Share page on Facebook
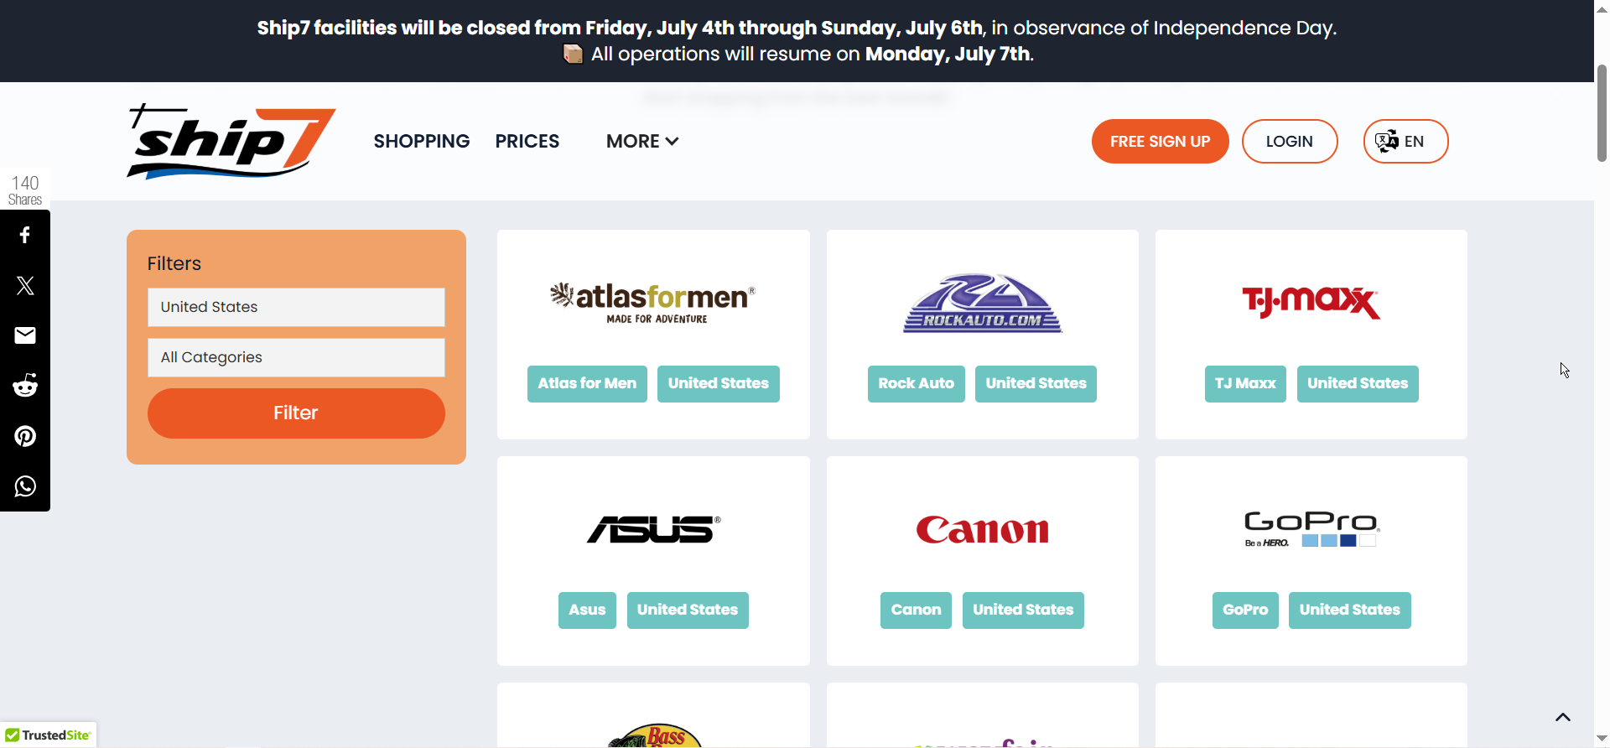The width and height of the screenshot is (1610, 748). coord(25,236)
